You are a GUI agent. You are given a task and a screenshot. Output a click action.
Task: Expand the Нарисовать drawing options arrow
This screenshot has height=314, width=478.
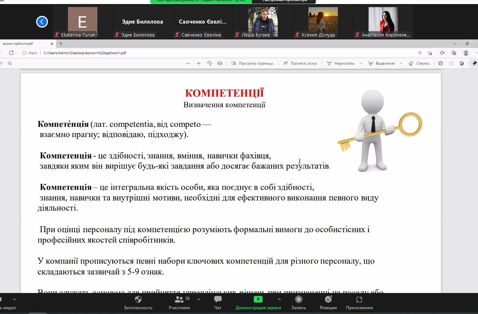[361, 63]
